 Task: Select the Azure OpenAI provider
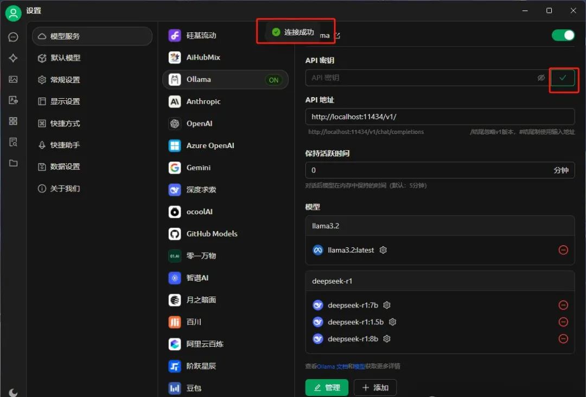click(225, 146)
